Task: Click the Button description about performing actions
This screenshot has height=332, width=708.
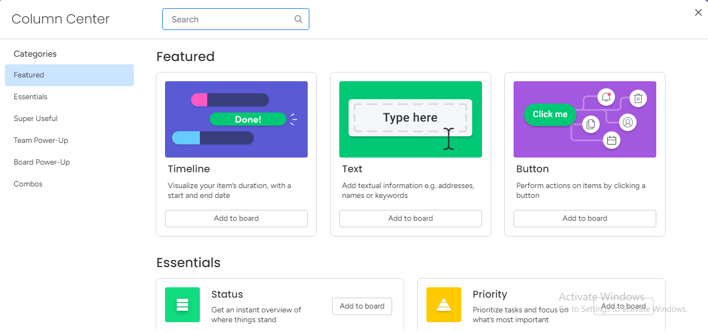Action: tap(581, 191)
